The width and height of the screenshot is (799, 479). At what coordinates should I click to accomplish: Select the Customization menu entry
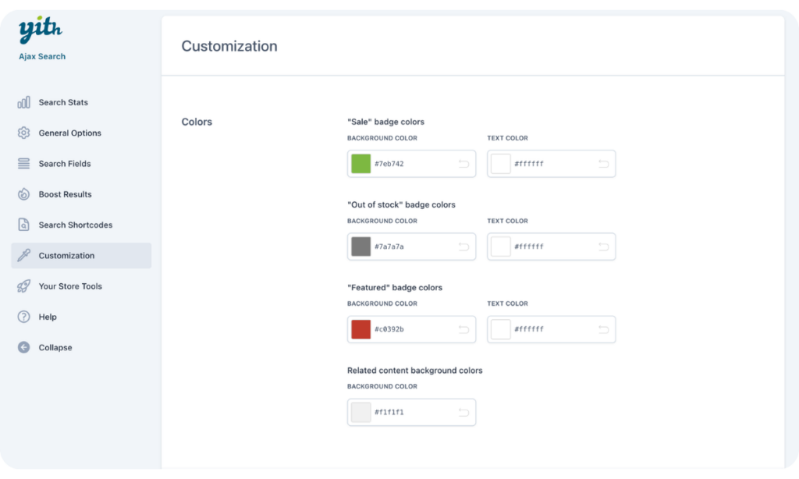(x=81, y=255)
